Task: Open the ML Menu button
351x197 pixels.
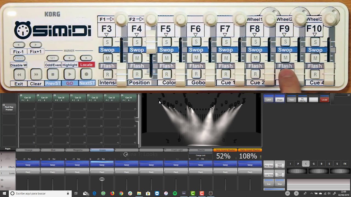Action: (x=302, y=99)
